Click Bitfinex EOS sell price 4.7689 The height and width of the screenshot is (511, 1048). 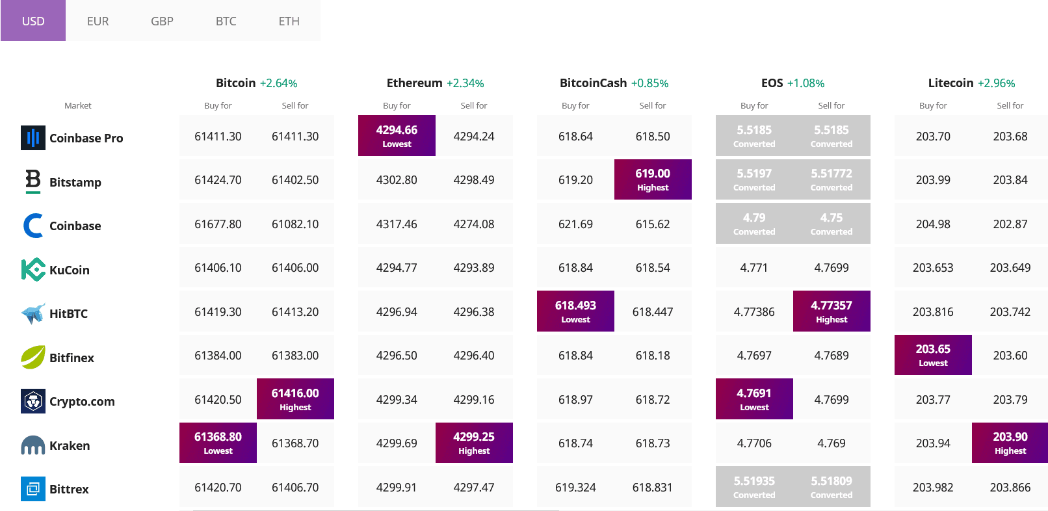tap(832, 355)
